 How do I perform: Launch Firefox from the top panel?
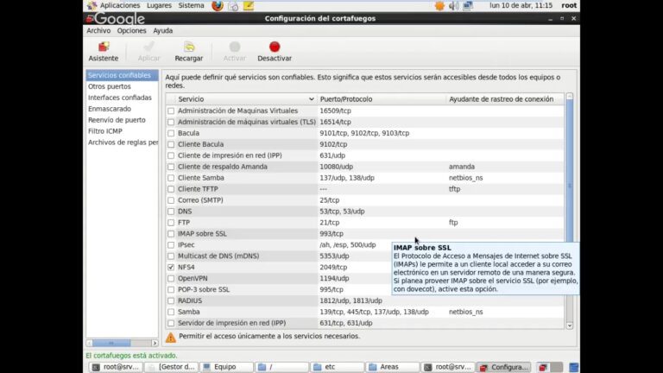click(x=218, y=5)
